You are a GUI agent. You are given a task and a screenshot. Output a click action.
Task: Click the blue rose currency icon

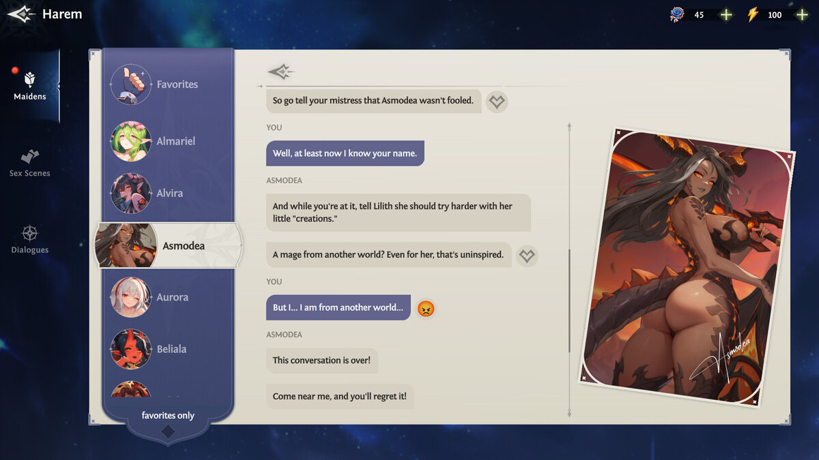coord(676,14)
